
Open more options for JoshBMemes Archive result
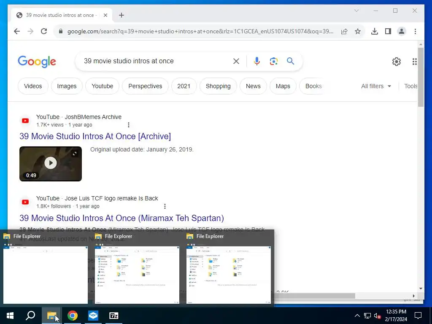[128, 125]
